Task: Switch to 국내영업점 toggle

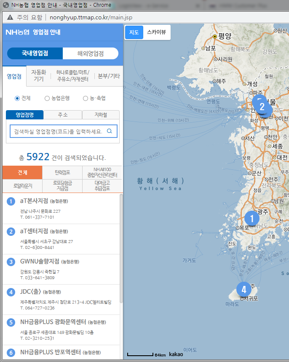Action: 35,53
